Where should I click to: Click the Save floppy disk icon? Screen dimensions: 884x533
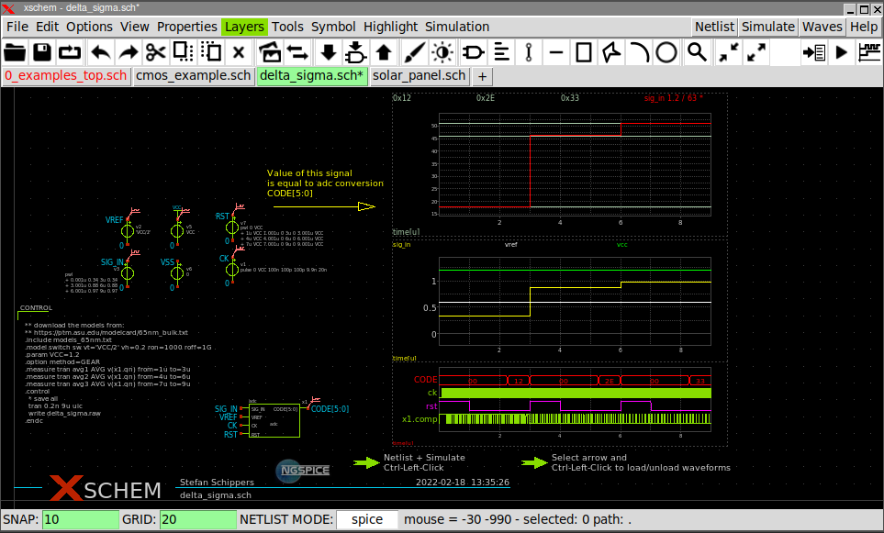tap(43, 52)
